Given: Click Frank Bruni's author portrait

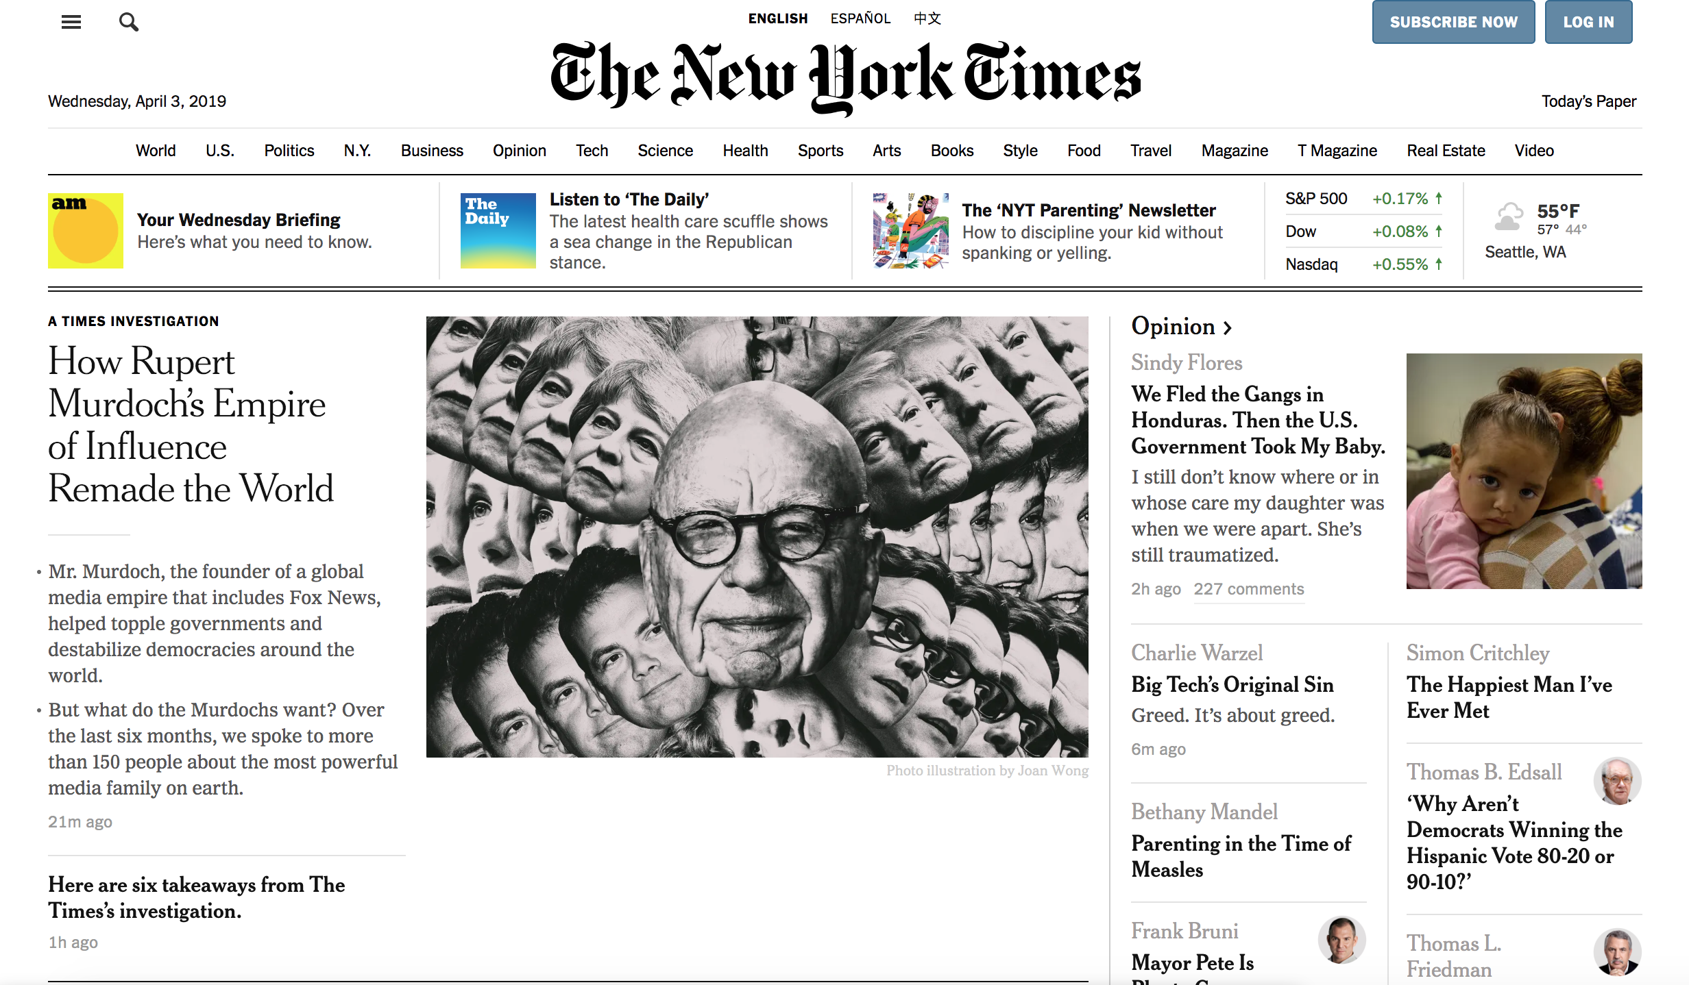Looking at the screenshot, I should pos(1341,940).
